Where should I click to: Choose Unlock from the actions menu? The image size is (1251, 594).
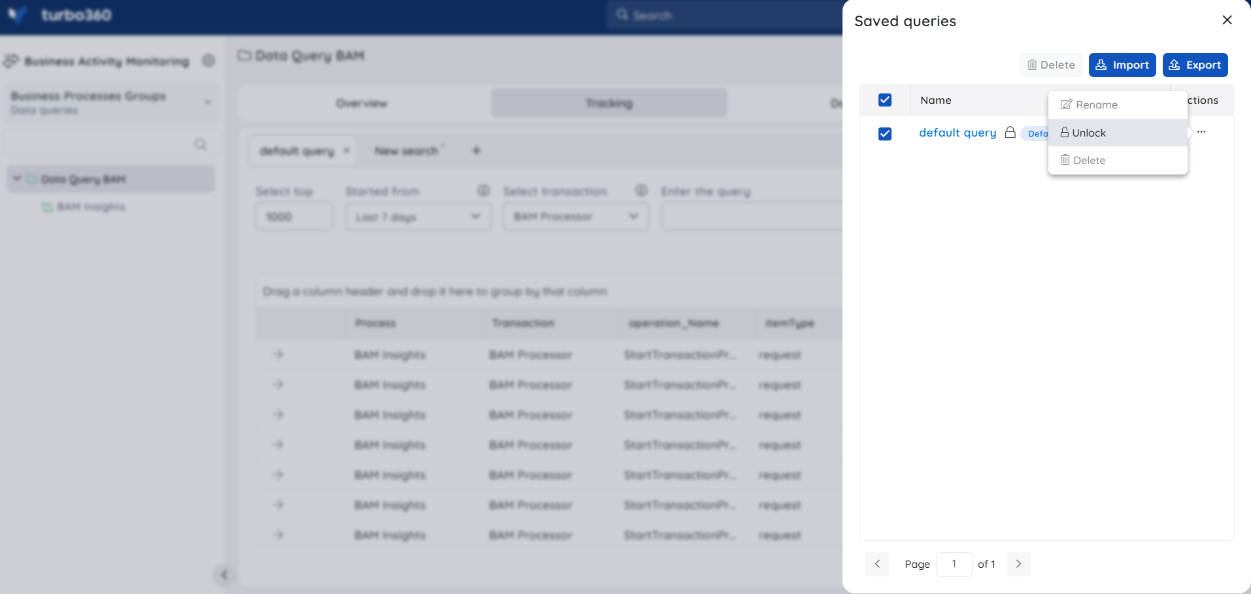pos(1118,133)
